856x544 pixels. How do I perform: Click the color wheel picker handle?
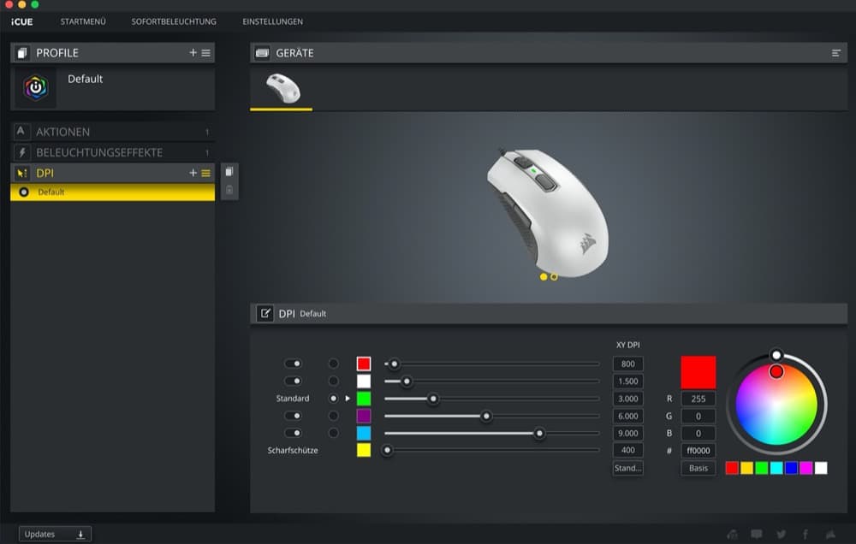tap(776, 372)
